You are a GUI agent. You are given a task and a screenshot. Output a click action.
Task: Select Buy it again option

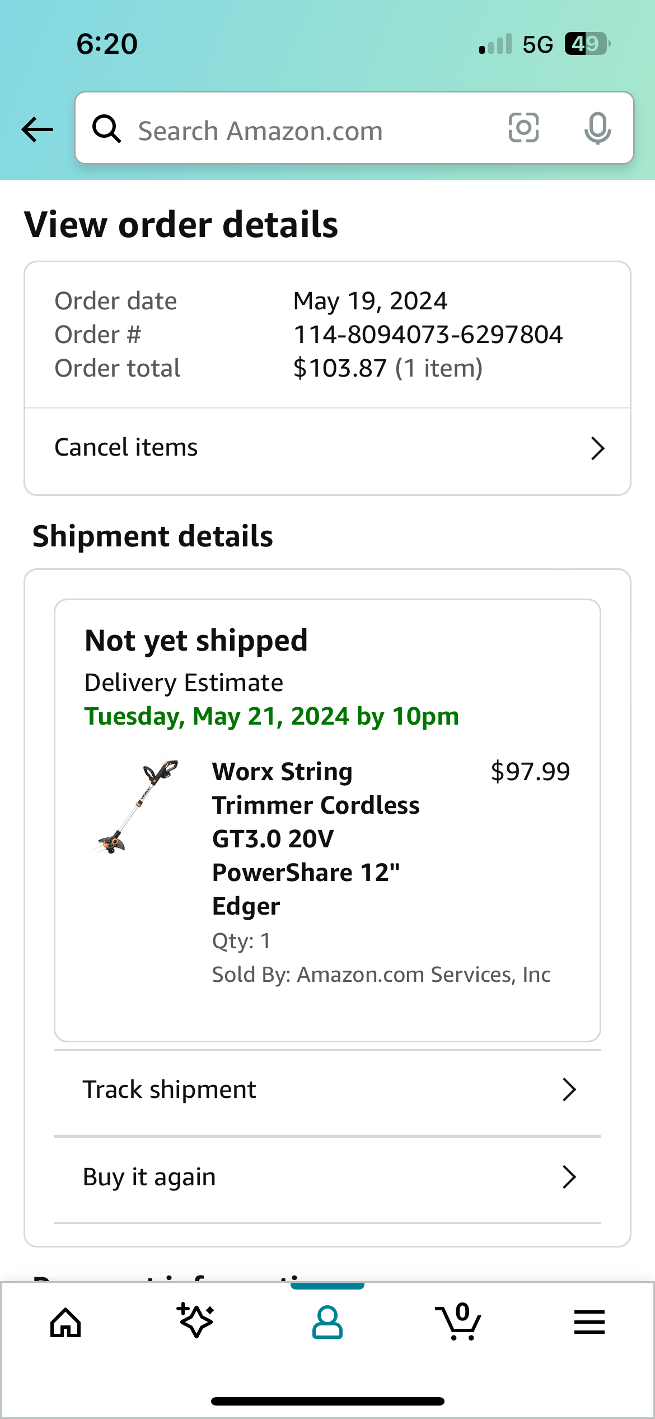click(149, 1177)
